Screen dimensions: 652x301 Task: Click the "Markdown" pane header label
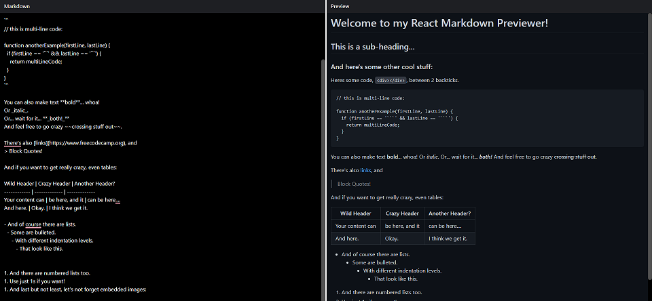pos(16,6)
